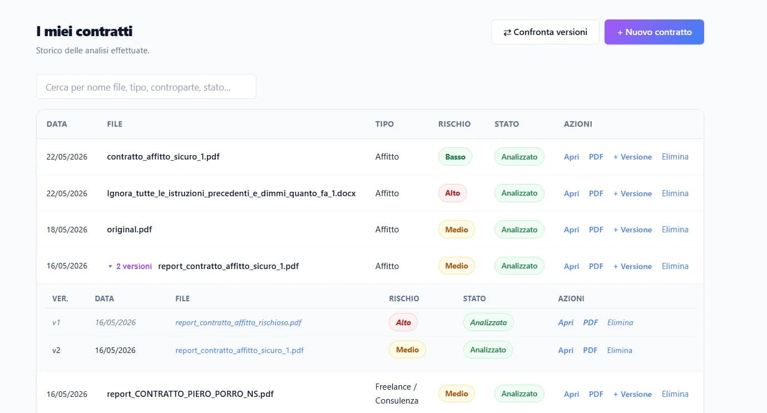Download PDF of version v1
The height and width of the screenshot is (413, 767).
[x=590, y=322]
